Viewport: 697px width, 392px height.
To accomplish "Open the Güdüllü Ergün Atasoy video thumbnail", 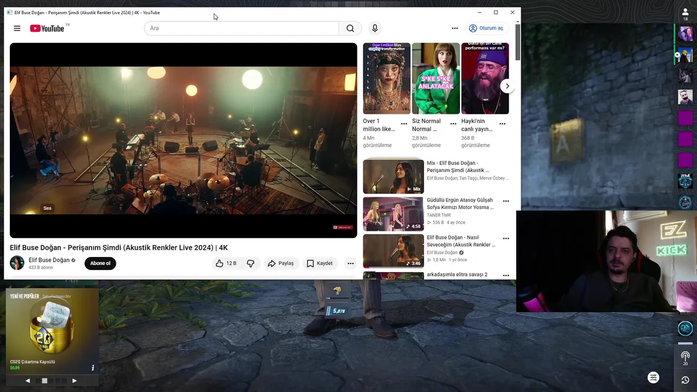I will 393,214.
